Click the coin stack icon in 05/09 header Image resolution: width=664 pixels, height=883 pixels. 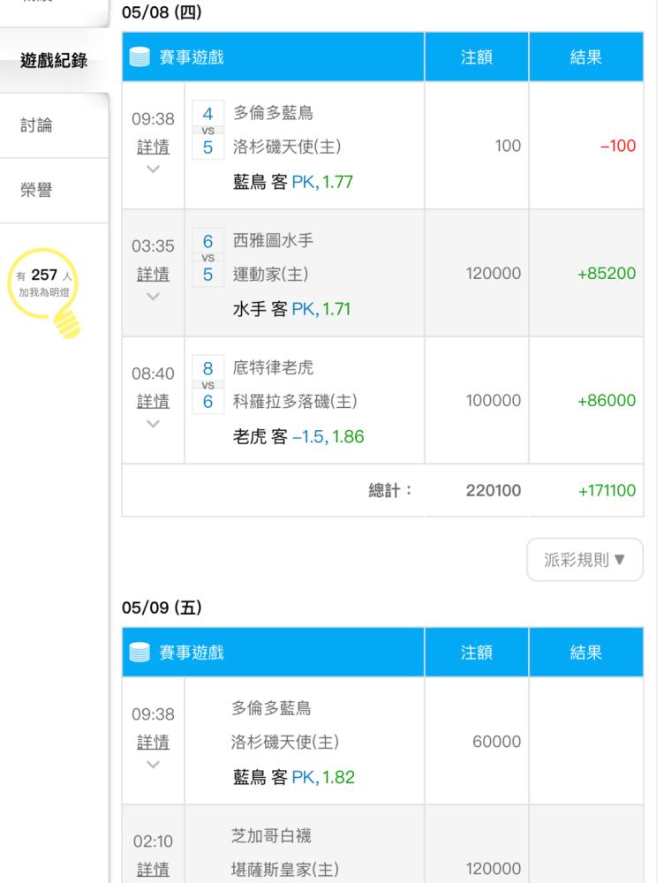coord(140,653)
